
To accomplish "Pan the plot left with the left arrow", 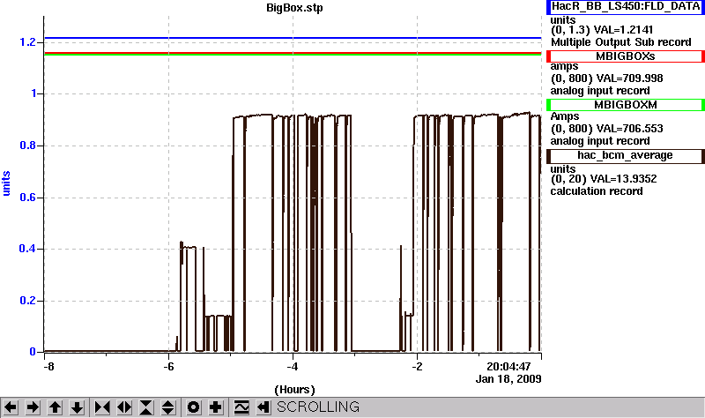I will coord(11,407).
